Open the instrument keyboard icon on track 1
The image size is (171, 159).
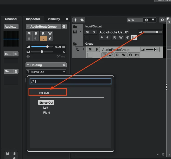click(x=134, y=37)
